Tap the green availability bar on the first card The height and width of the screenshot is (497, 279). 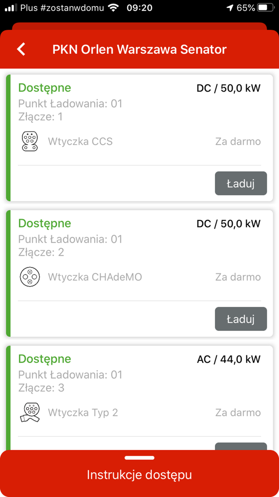click(9, 136)
